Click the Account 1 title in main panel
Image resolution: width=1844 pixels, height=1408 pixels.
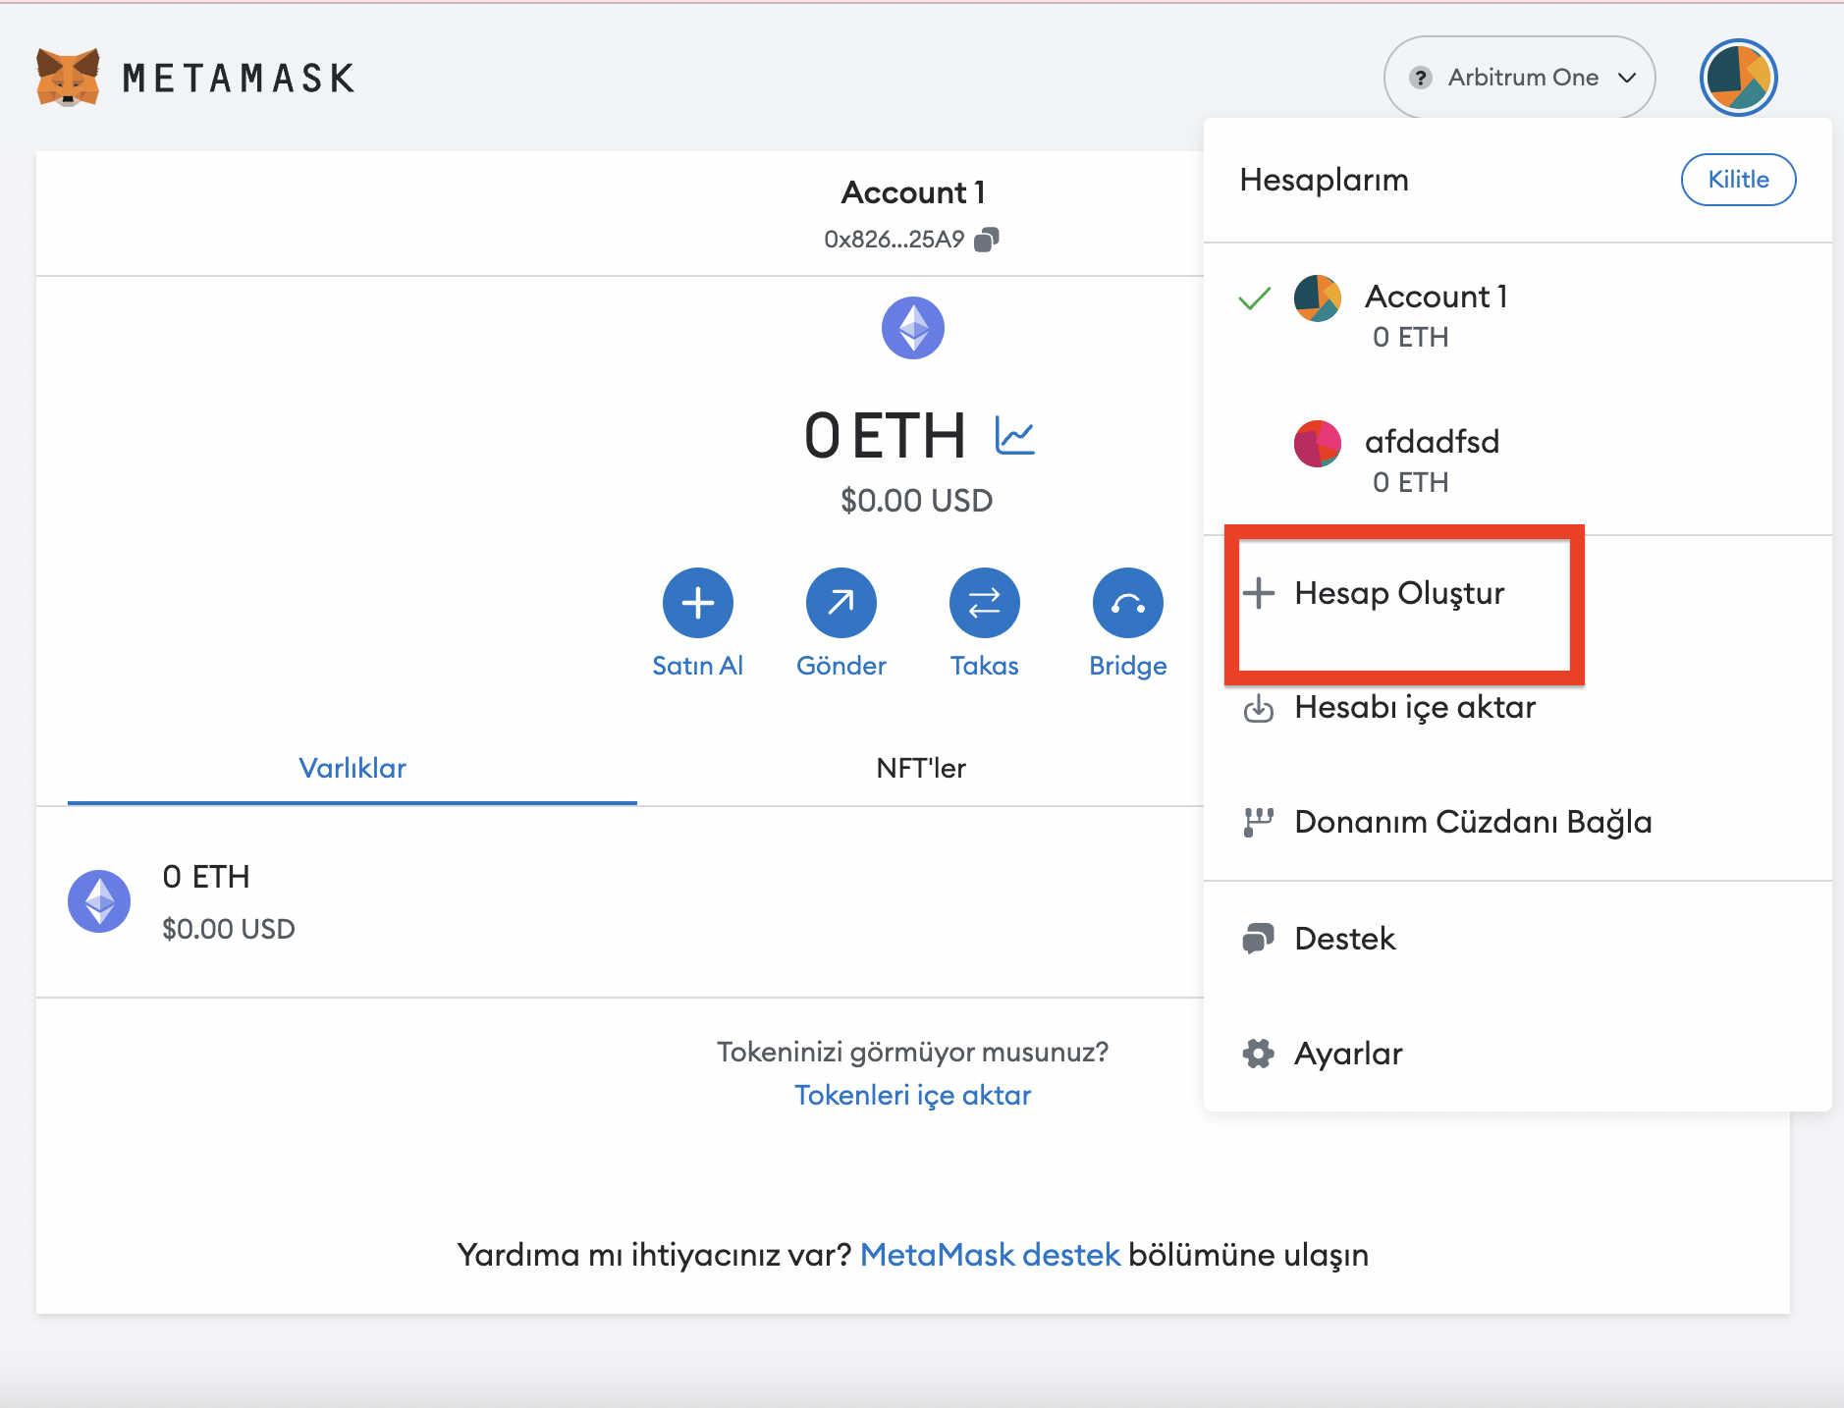(913, 192)
